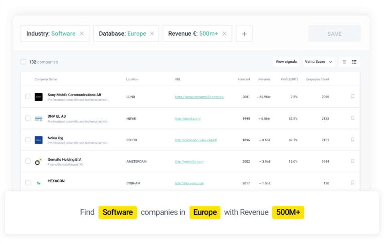
Task: Remove the Industry: Software filter
Action: point(82,34)
